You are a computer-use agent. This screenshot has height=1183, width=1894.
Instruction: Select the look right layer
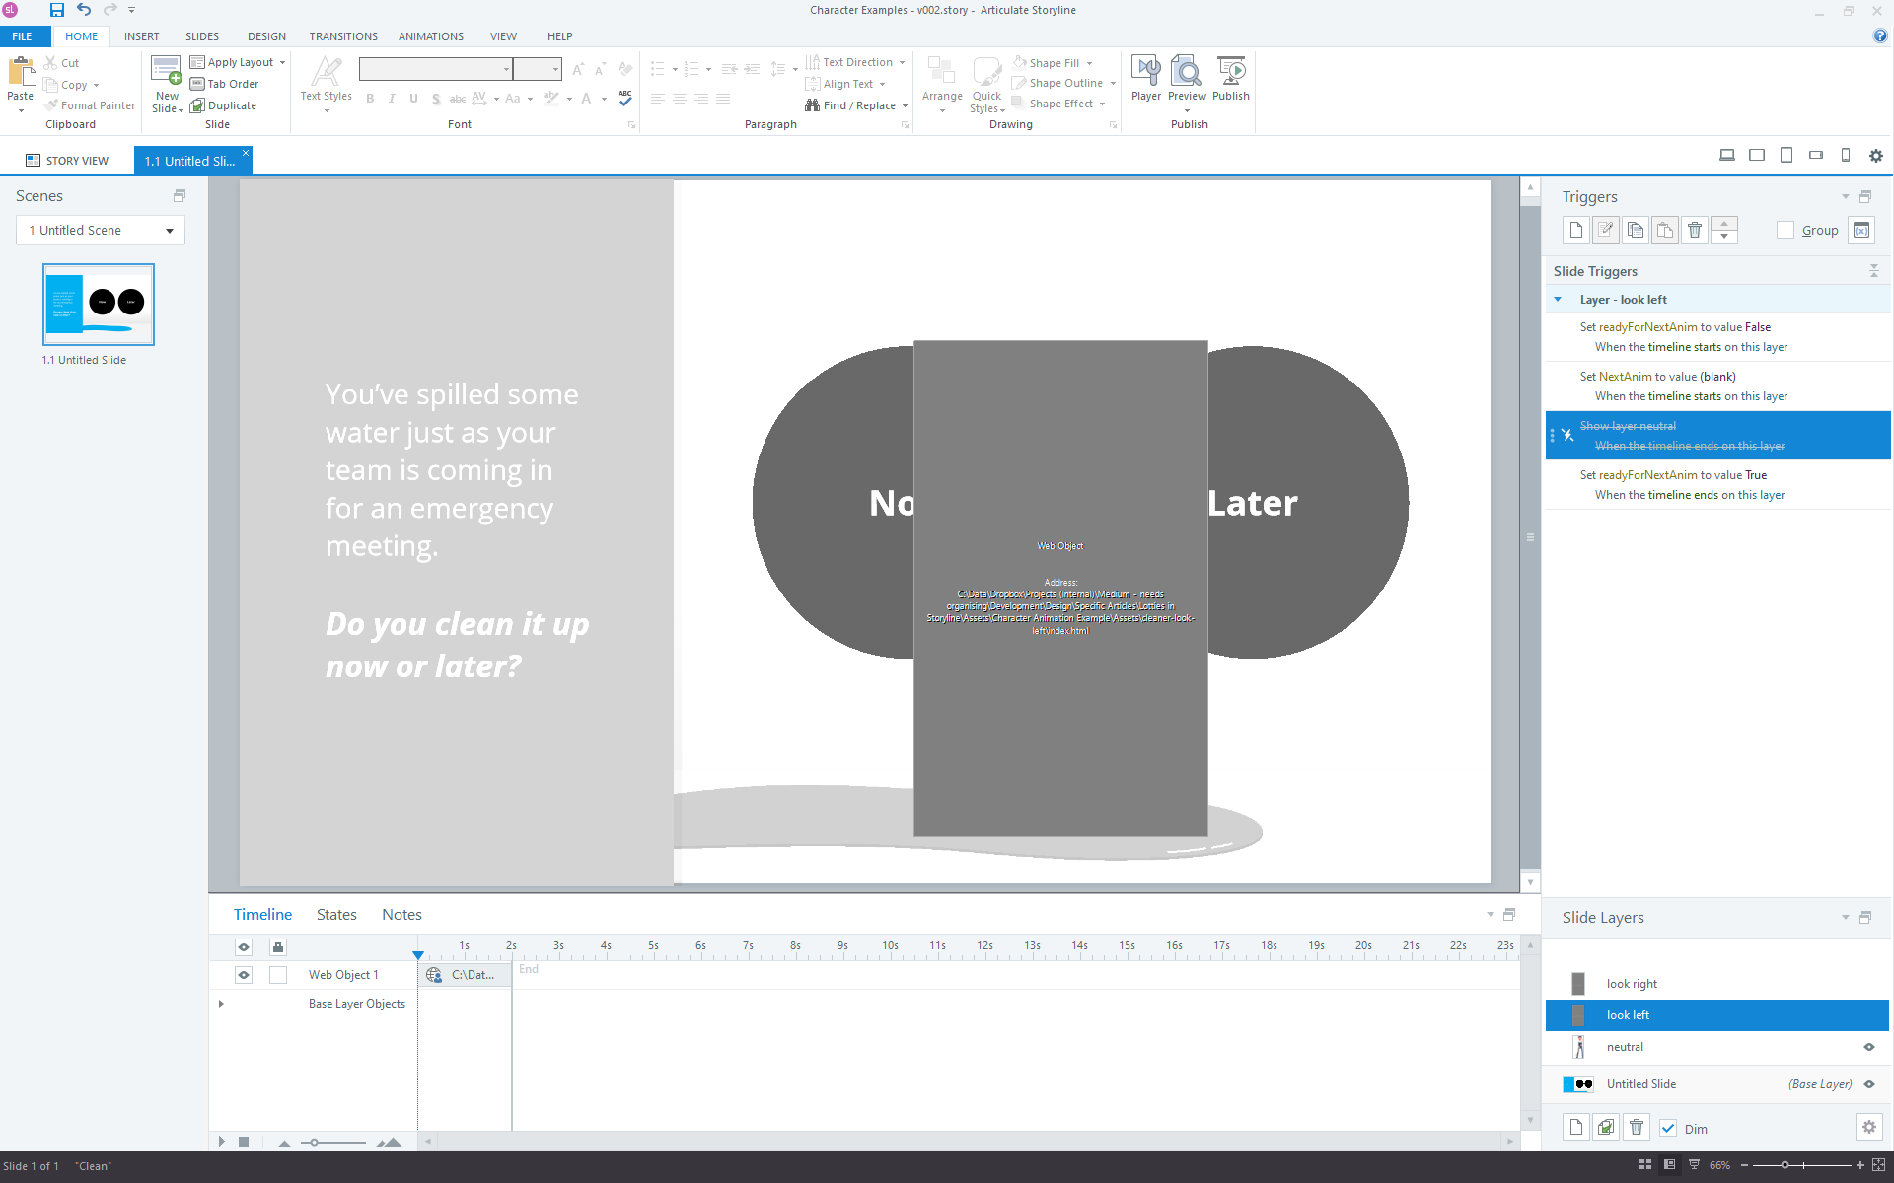click(1632, 984)
